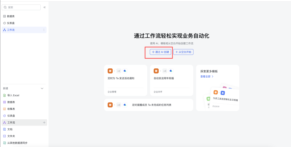Collapse the sidebar with double-chevron icon
Screen dimensions: 291x147
point(44,7)
